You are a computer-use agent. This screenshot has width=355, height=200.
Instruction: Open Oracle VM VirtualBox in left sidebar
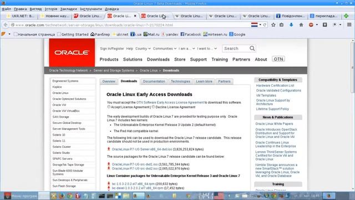click(x=66, y=111)
